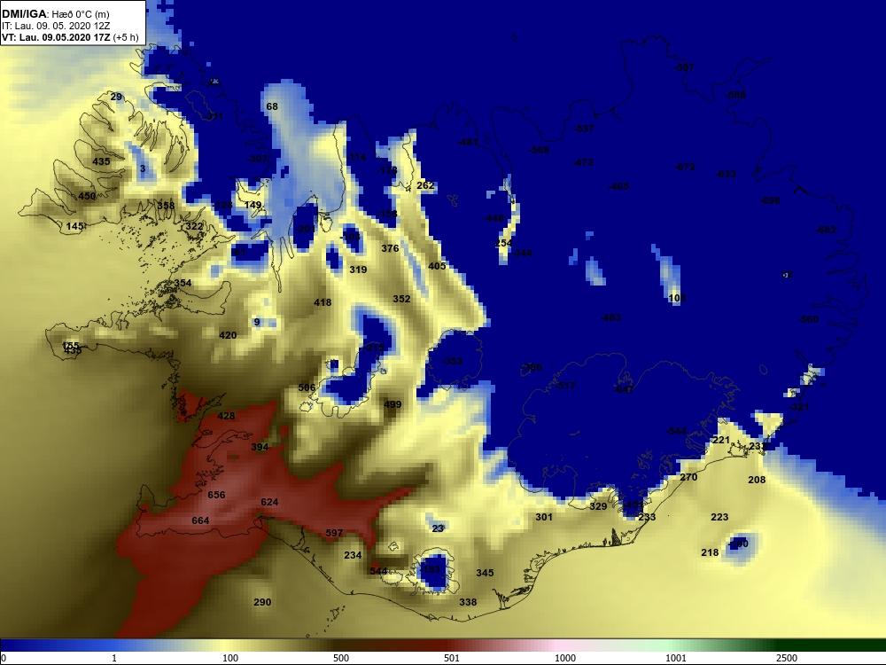Click the map value 290
The height and width of the screenshot is (665, 886).
point(262,602)
